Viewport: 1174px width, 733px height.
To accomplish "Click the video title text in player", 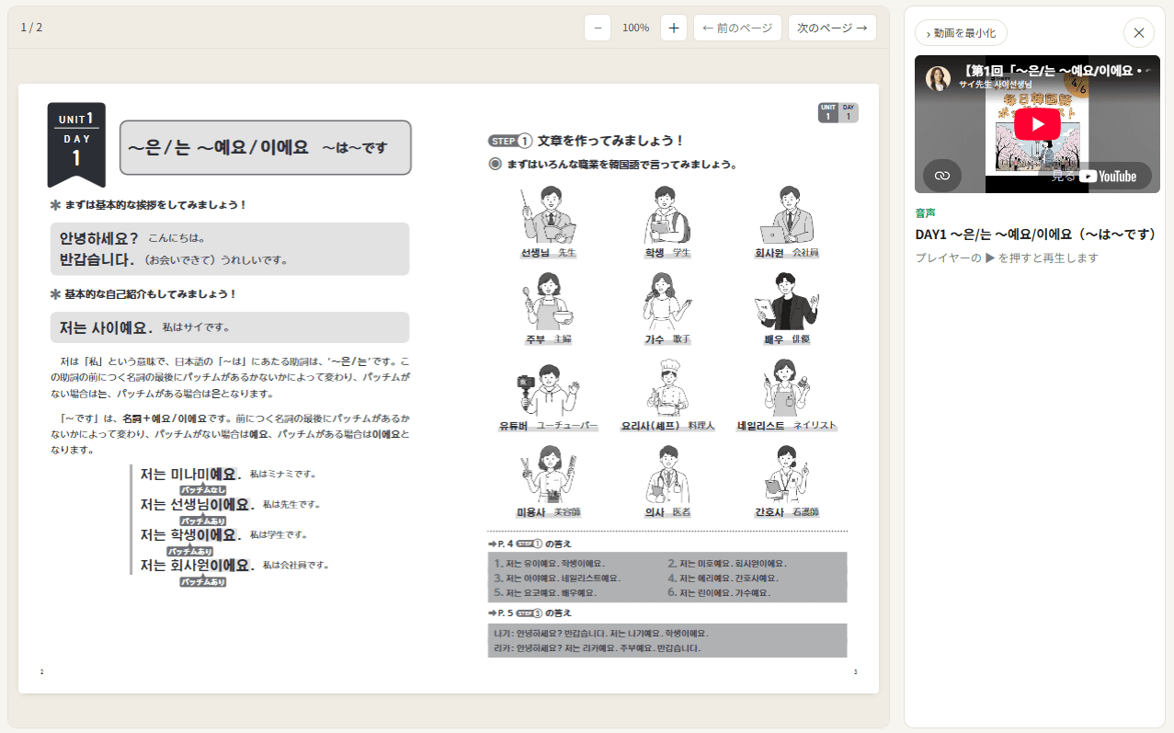I will pos(1054,71).
